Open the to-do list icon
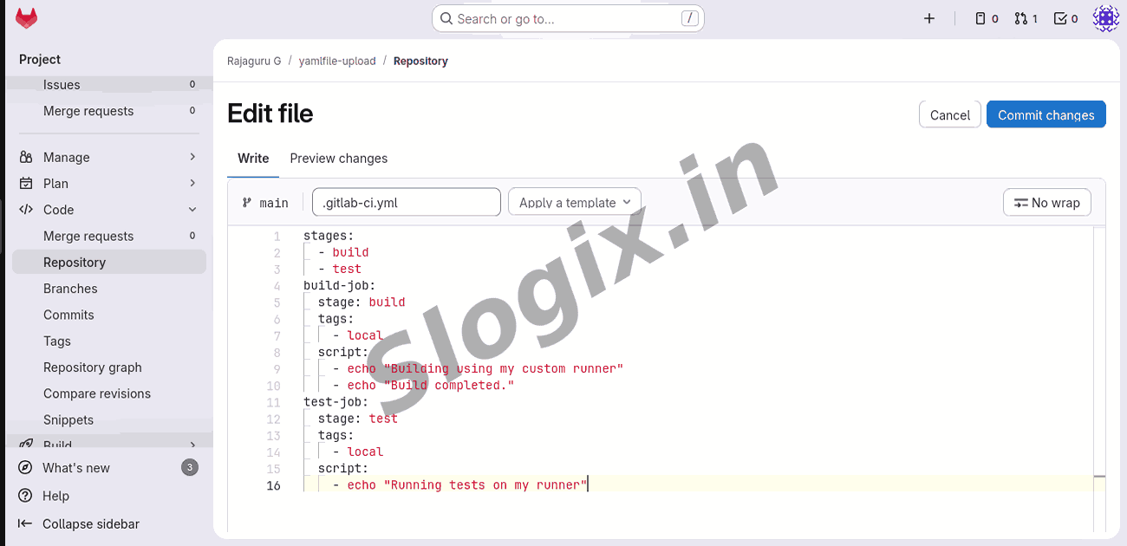This screenshot has height=546, width=1127. click(x=1065, y=18)
